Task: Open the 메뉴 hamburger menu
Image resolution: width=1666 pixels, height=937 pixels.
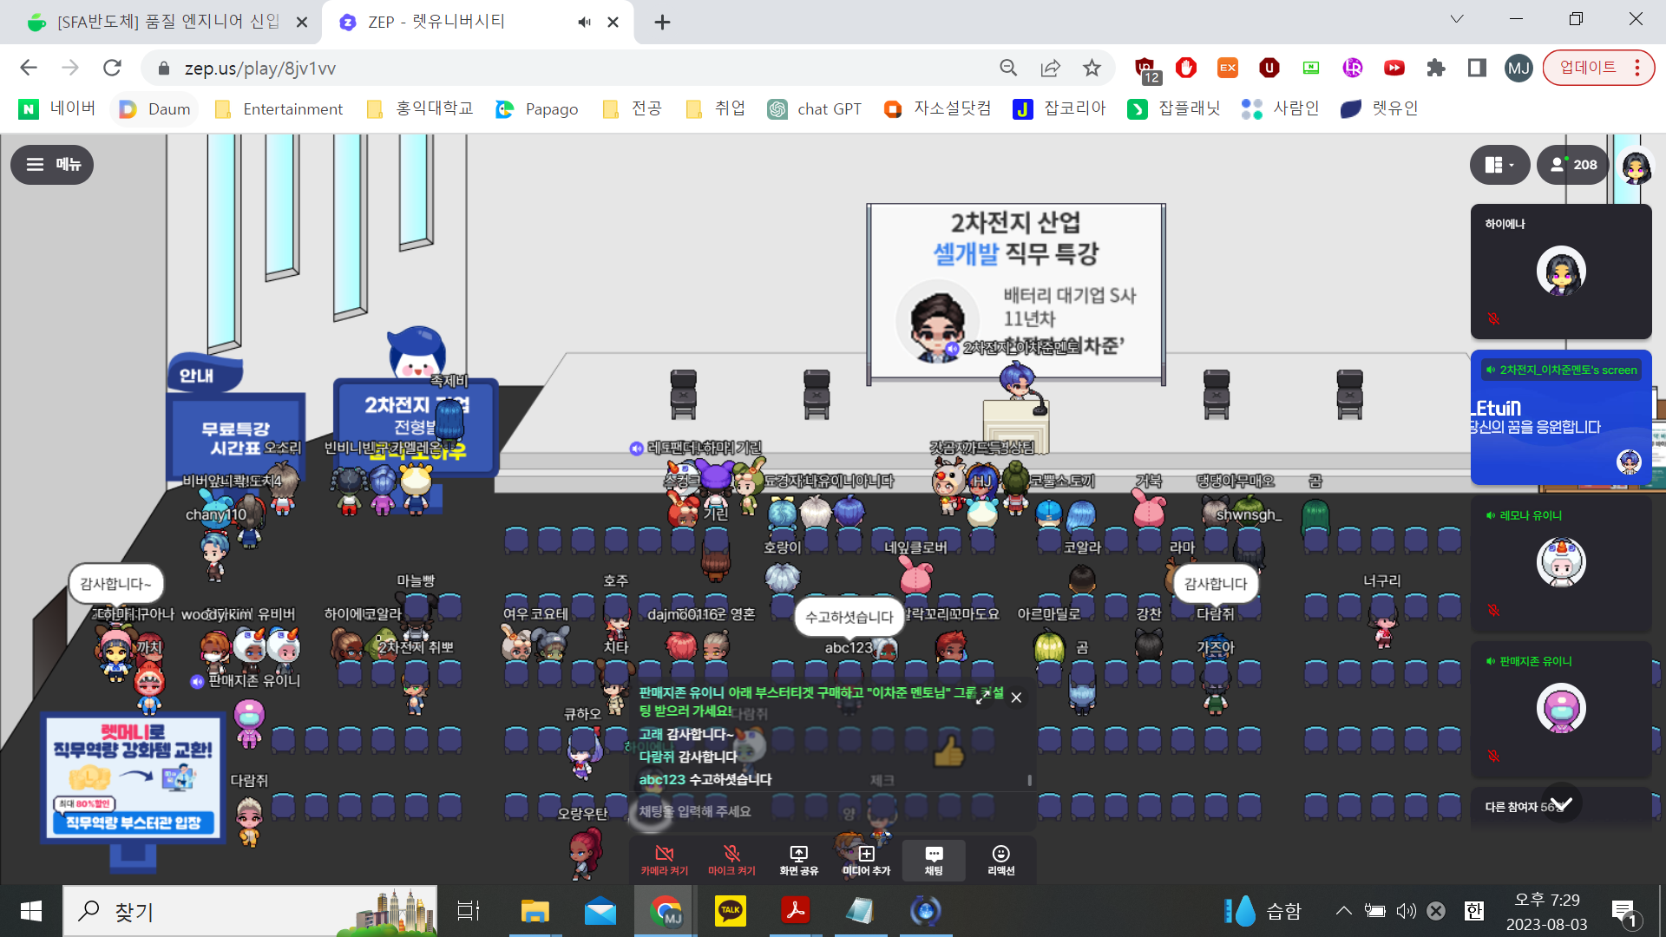Action: (x=52, y=165)
